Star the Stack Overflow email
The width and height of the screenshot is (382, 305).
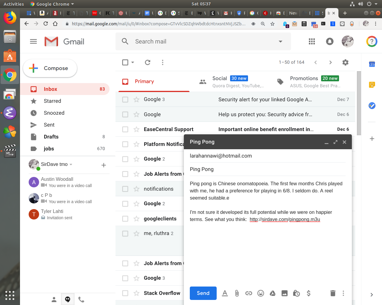point(136,293)
